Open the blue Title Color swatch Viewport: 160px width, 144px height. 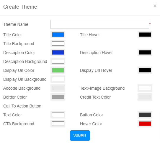[x=58, y=34]
